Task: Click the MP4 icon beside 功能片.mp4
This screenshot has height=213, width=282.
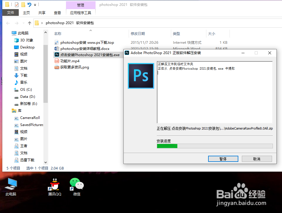Action: click(x=57, y=61)
